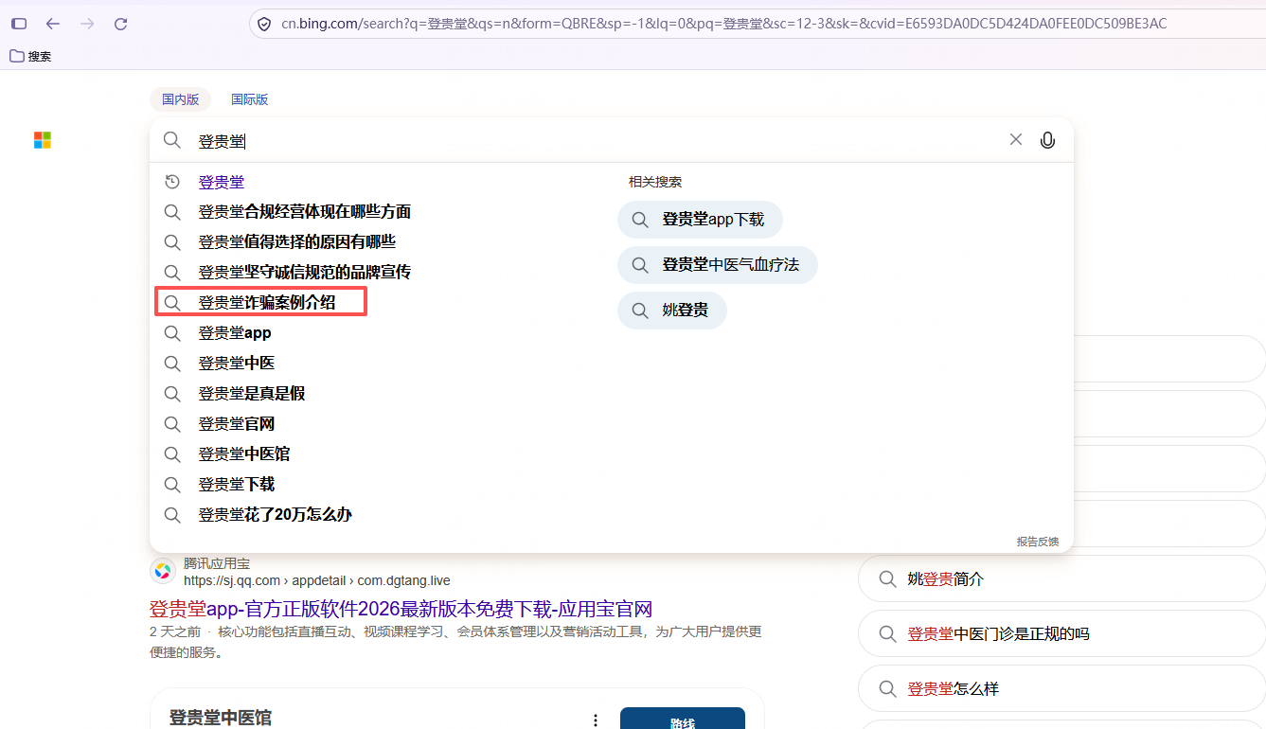The height and width of the screenshot is (729, 1266).
Task: Select suggestion 登贵堂app
Action: pyautogui.click(x=235, y=333)
